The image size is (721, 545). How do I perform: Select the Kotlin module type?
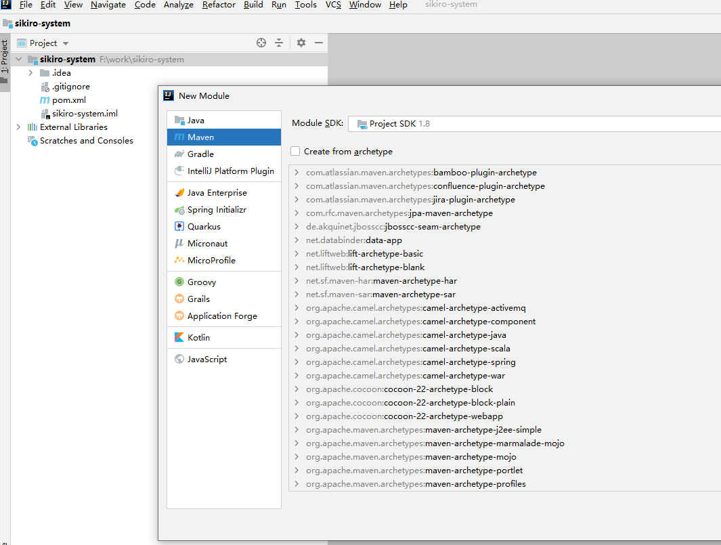[x=224, y=338]
